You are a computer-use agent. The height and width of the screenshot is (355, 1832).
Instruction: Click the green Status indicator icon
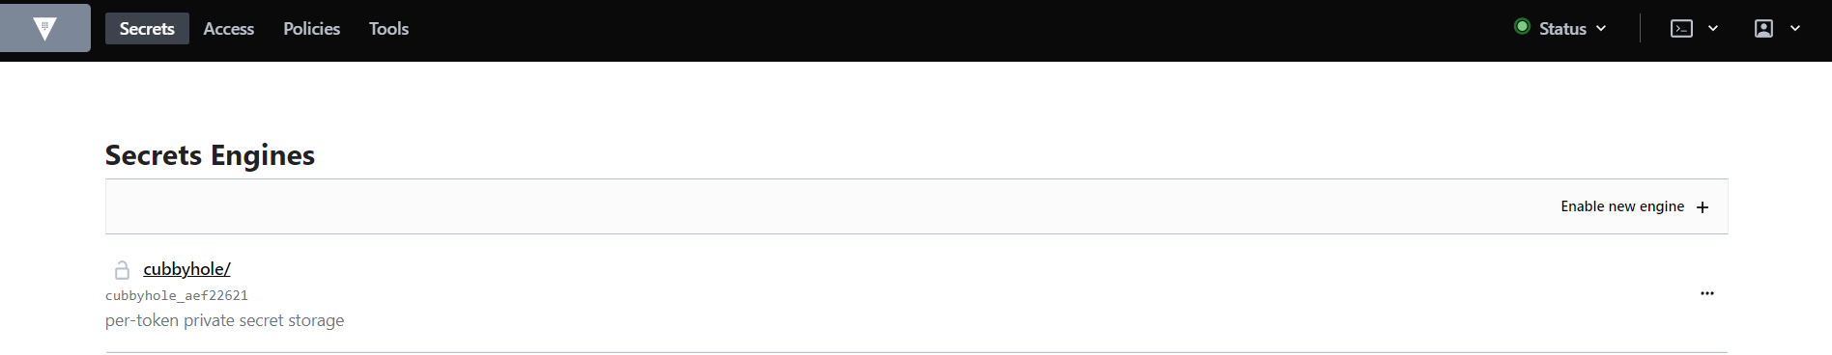pyautogui.click(x=1522, y=27)
